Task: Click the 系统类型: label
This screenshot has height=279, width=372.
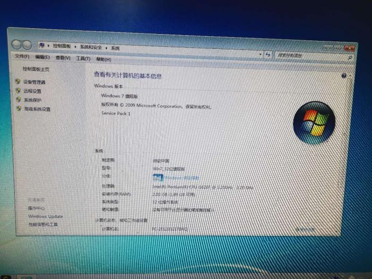Action: (111, 201)
